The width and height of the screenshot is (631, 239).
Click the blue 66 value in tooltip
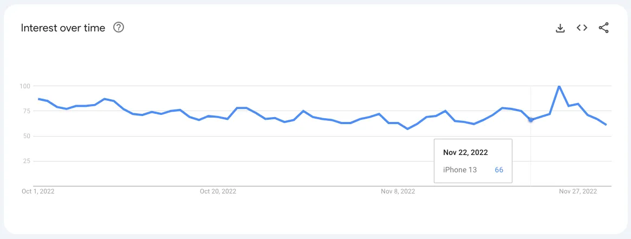[499, 170]
